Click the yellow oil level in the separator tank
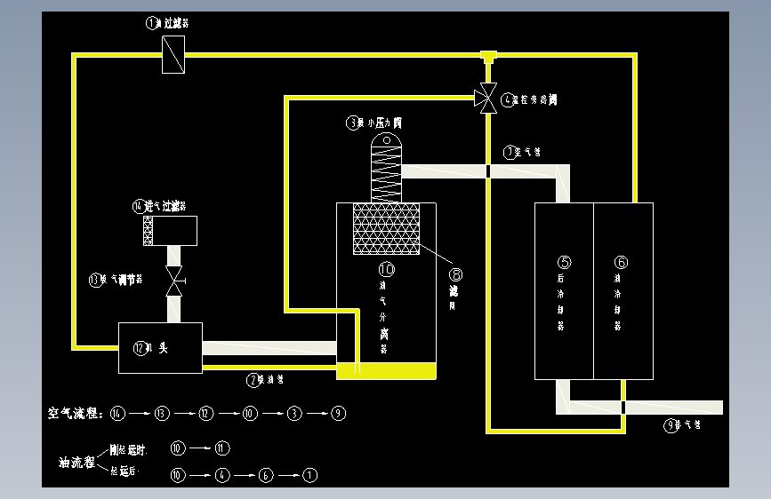The width and height of the screenshot is (771, 499). click(386, 371)
